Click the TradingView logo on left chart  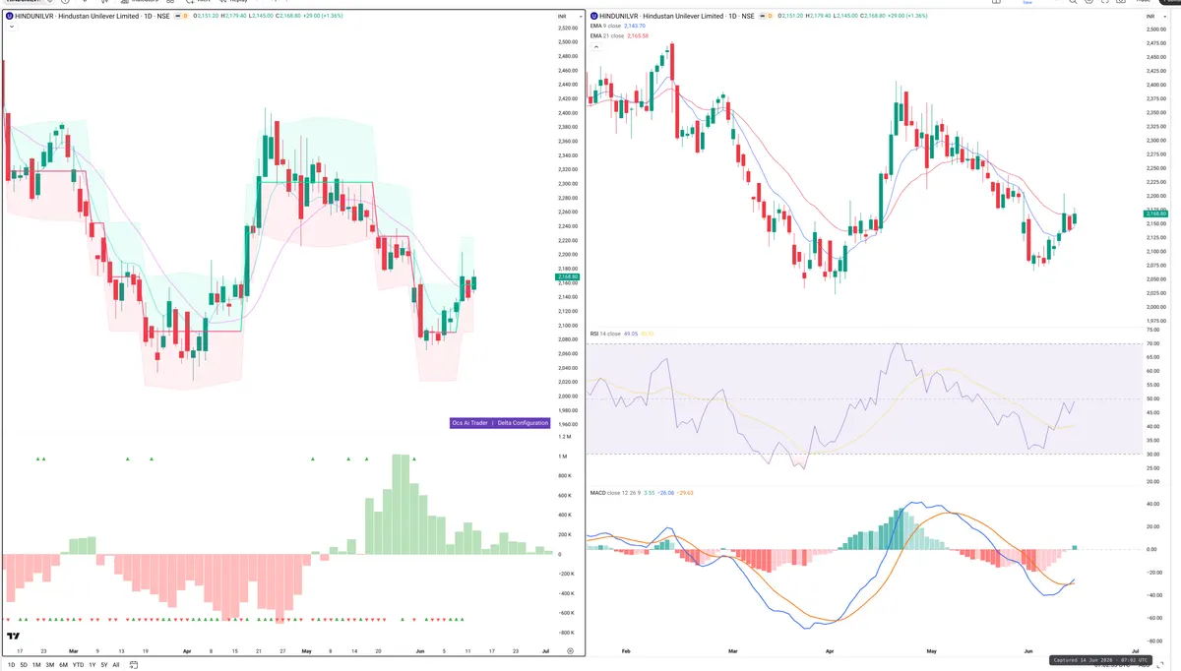pos(14,638)
